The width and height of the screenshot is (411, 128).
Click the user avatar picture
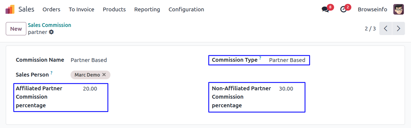[x=398, y=9]
